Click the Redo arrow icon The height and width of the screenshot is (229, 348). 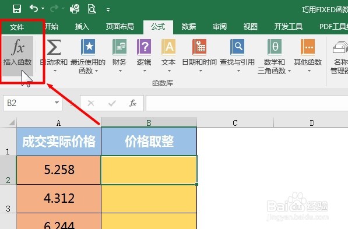tap(54, 9)
